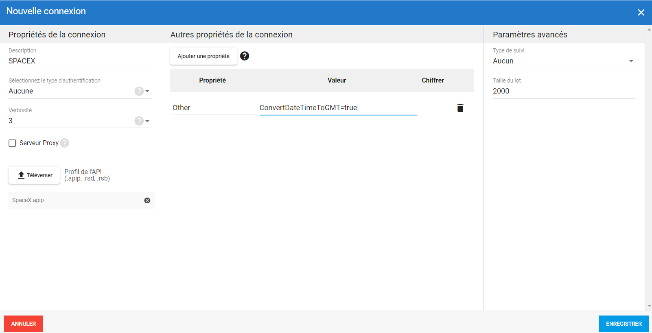Viewport: 652px width, 333px height.
Task: Remove the SpaceX.apip uploaded file
Action: click(147, 200)
